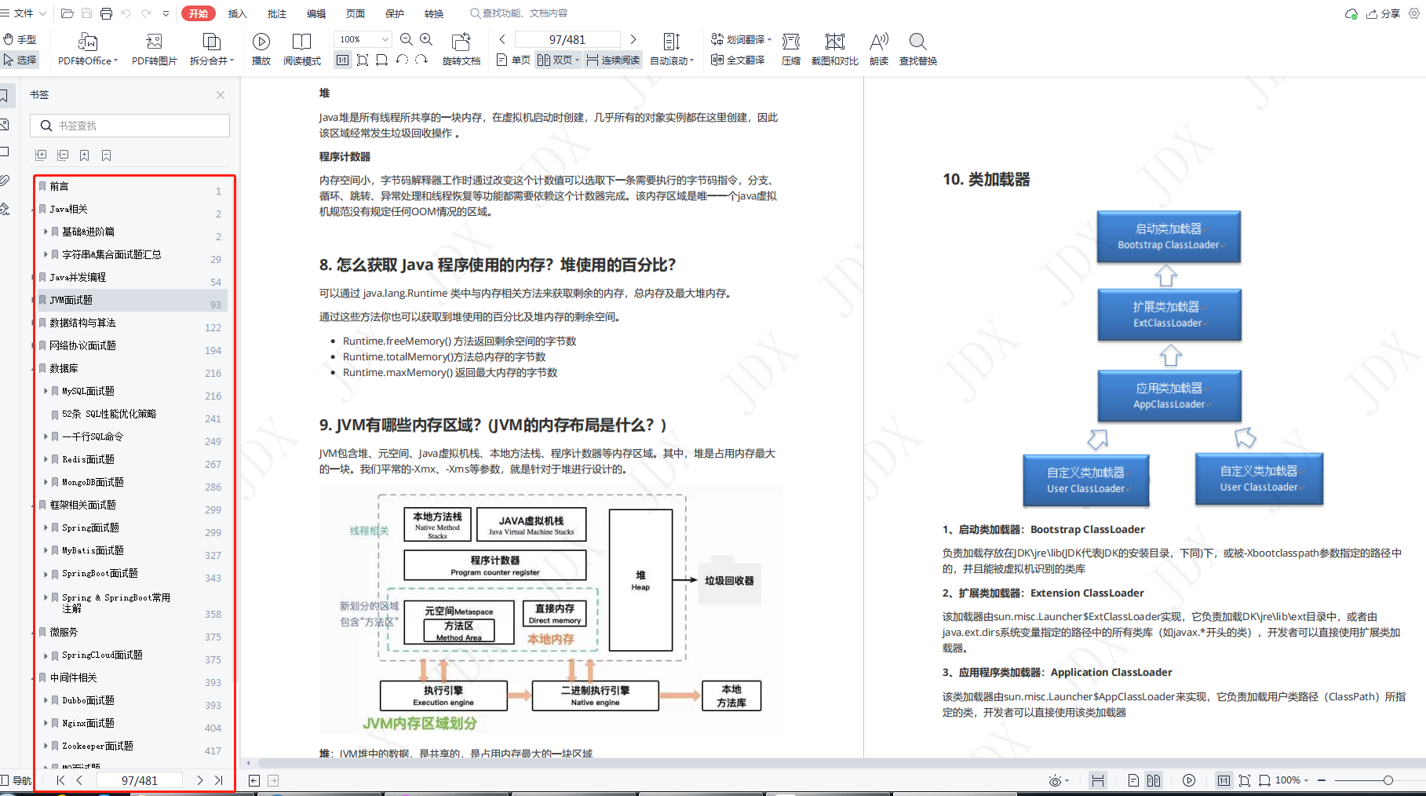Switch to the 编辑 ribbon tab
Screen dimensions: 1426x796
(316, 13)
